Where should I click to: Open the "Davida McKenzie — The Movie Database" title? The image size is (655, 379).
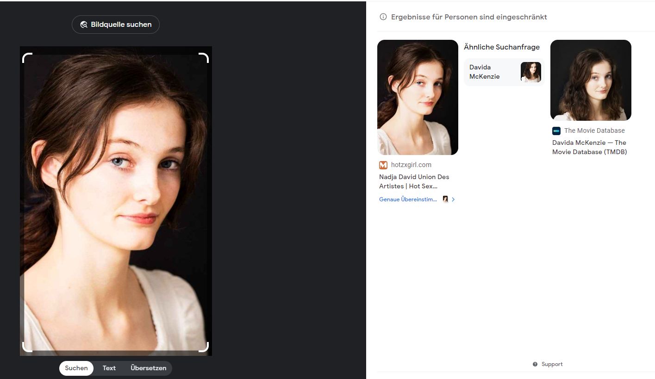tap(589, 147)
